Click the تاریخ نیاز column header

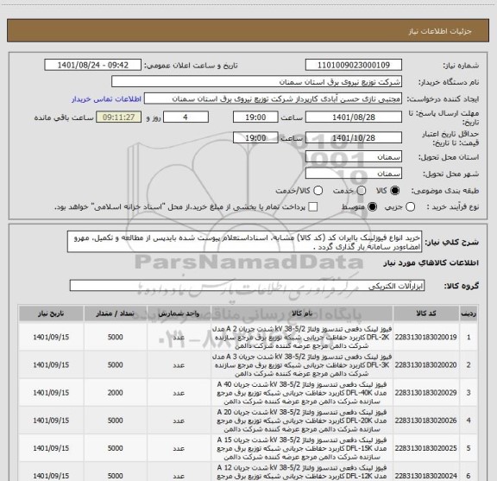pos(51,313)
